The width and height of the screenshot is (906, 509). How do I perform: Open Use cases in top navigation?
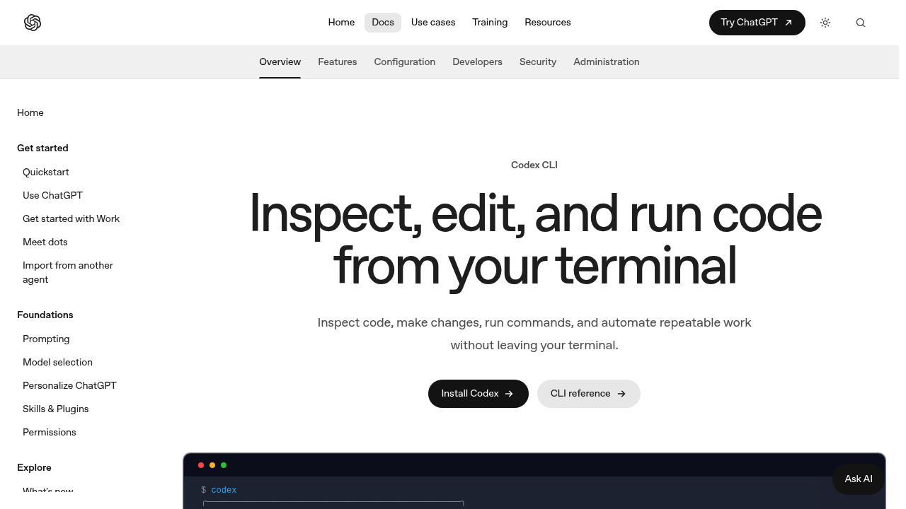click(433, 23)
